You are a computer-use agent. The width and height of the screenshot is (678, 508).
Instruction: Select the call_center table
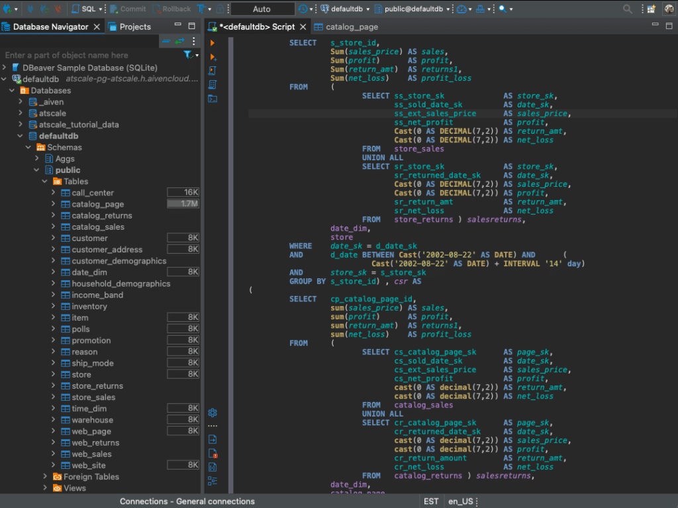pos(93,193)
